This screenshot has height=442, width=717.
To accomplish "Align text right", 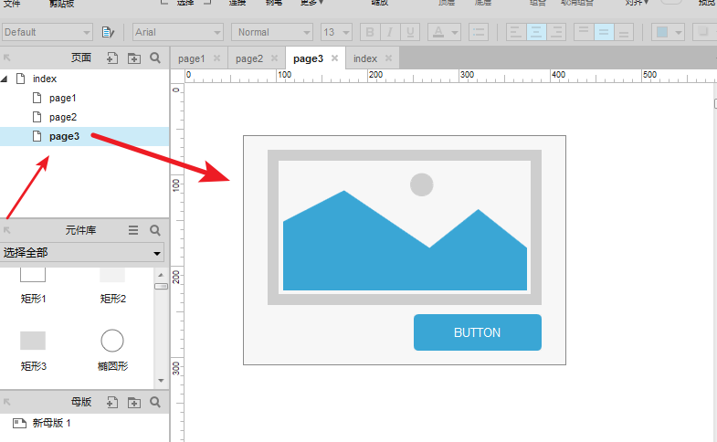I will point(556,32).
